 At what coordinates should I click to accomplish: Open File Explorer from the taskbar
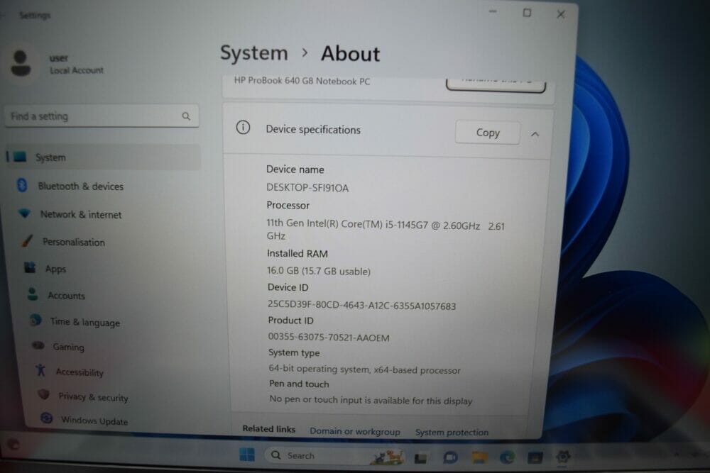click(x=479, y=457)
